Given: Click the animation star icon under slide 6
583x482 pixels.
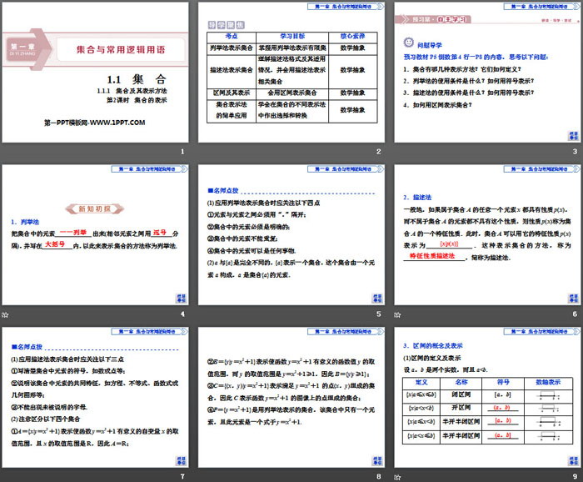Looking at the screenshot, I should point(396,314).
